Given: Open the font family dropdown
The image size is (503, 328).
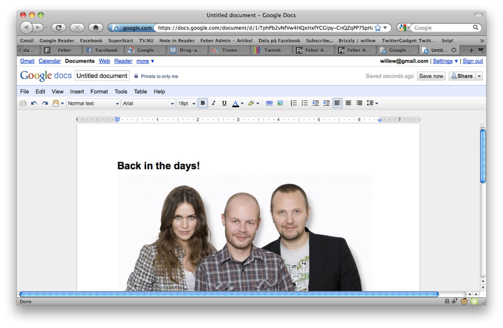Looking at the screenshot, I should 148,103.
